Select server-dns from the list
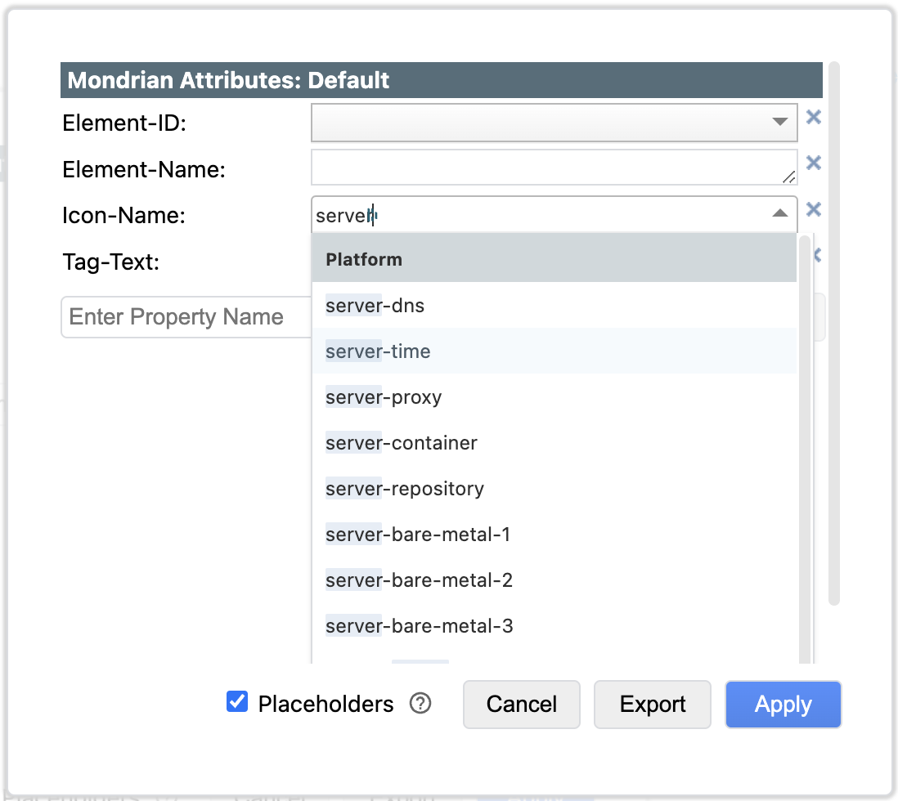 coord(375,306)
